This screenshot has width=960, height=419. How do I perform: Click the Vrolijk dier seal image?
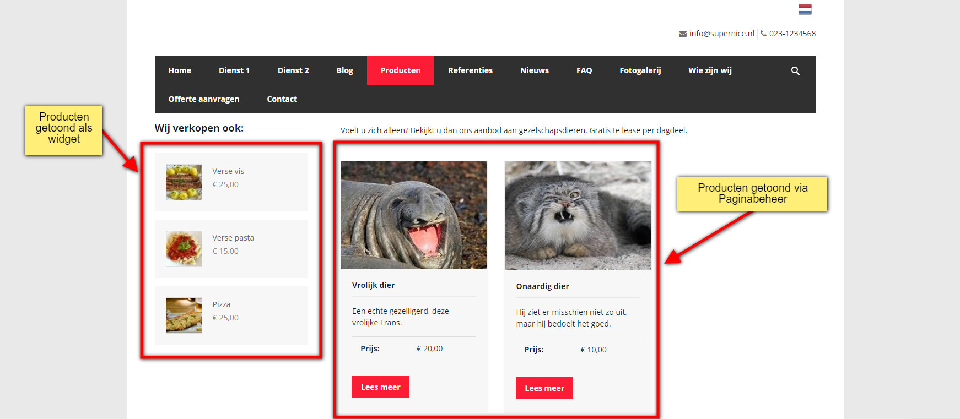(x=414, y=215)
